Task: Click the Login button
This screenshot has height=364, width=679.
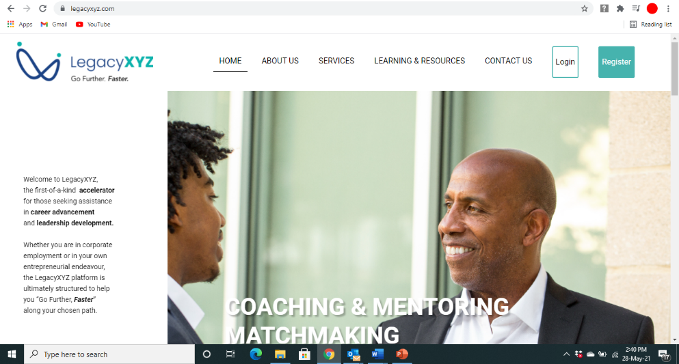Action: click(x=565, y=62)
